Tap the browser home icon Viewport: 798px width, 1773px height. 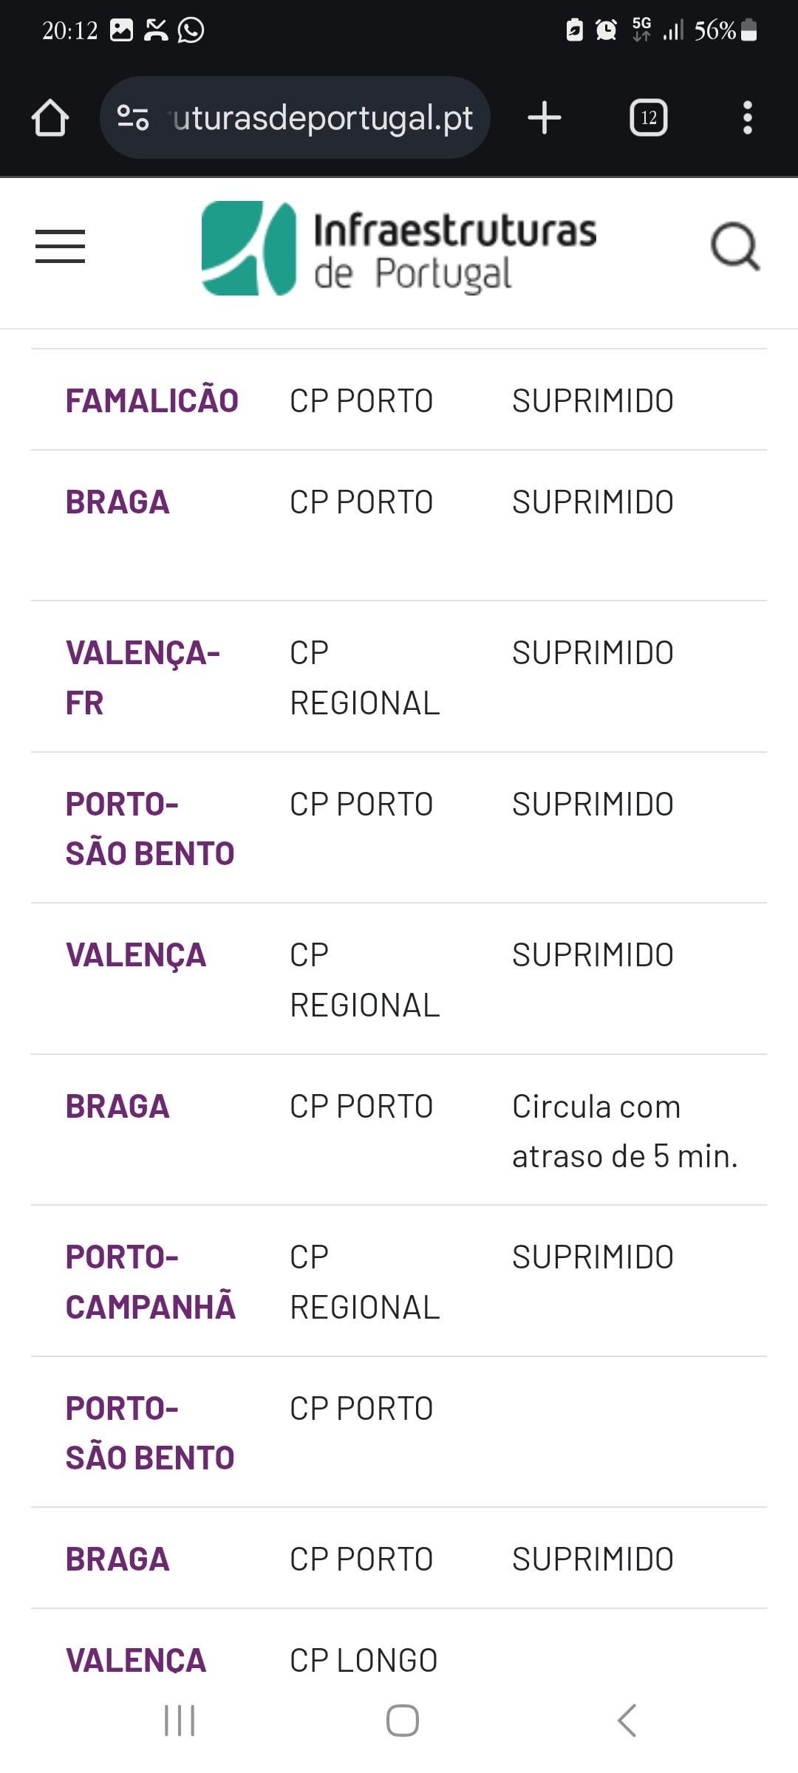(x=50, y=117)
